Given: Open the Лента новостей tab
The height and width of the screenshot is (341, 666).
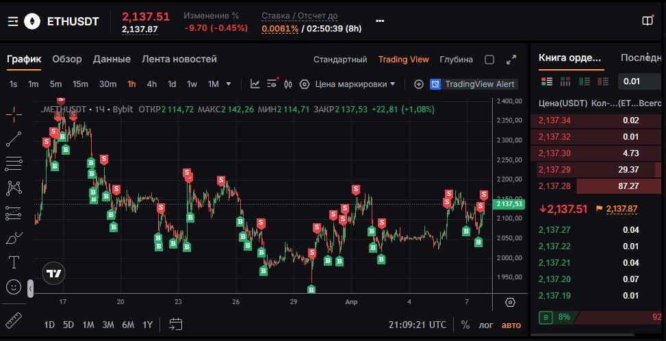Looking at the screenshot, I should coord(179,59).
